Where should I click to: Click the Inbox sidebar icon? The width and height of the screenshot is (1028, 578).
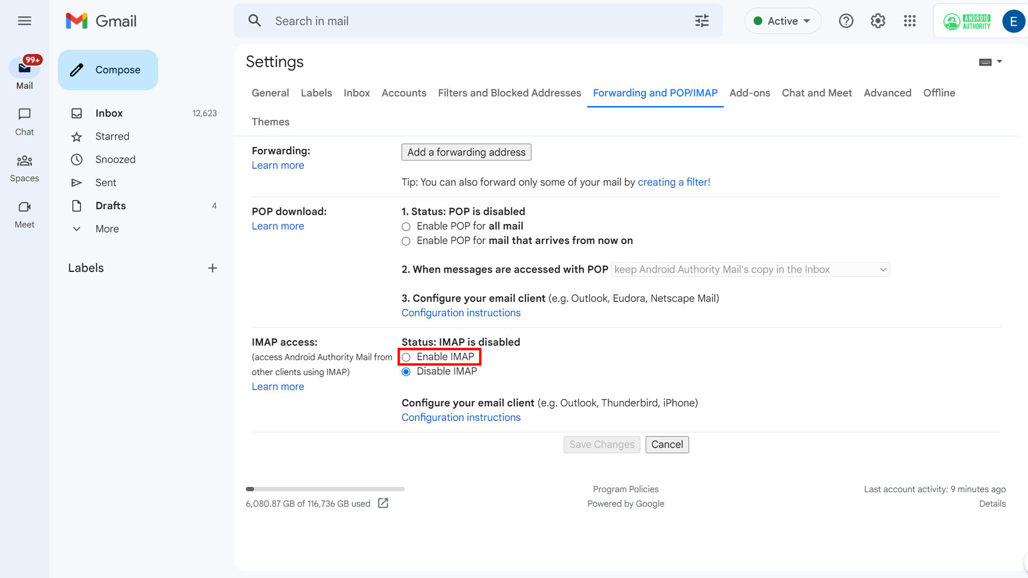click(77, 113)
